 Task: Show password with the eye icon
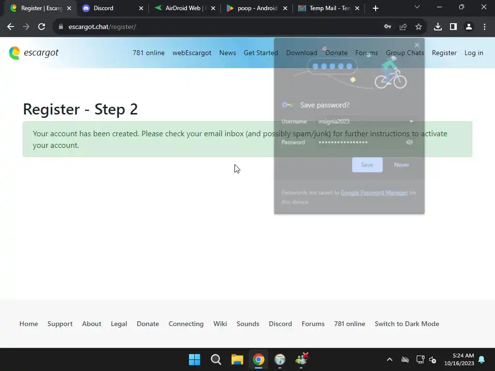click(x=409, y=143)
